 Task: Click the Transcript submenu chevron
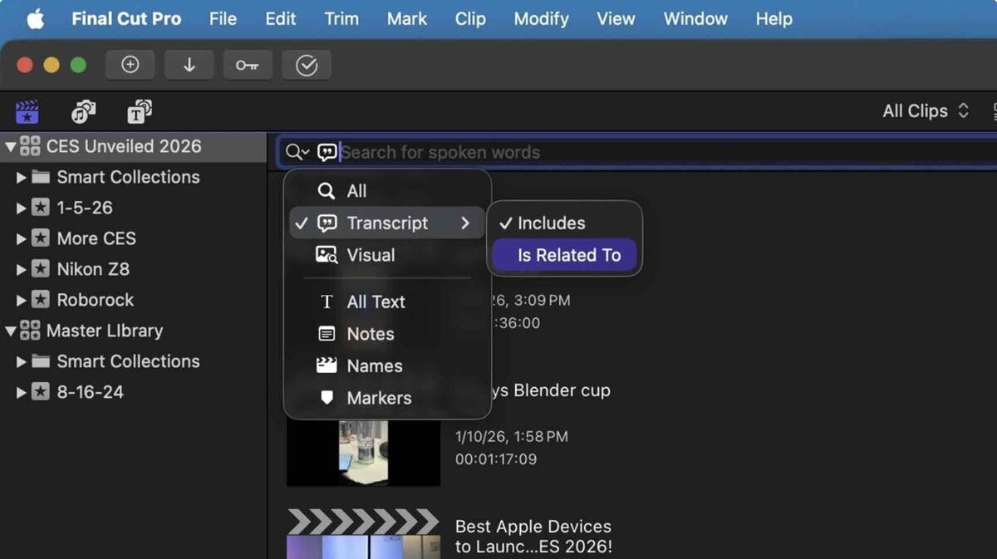click(465, 223)
